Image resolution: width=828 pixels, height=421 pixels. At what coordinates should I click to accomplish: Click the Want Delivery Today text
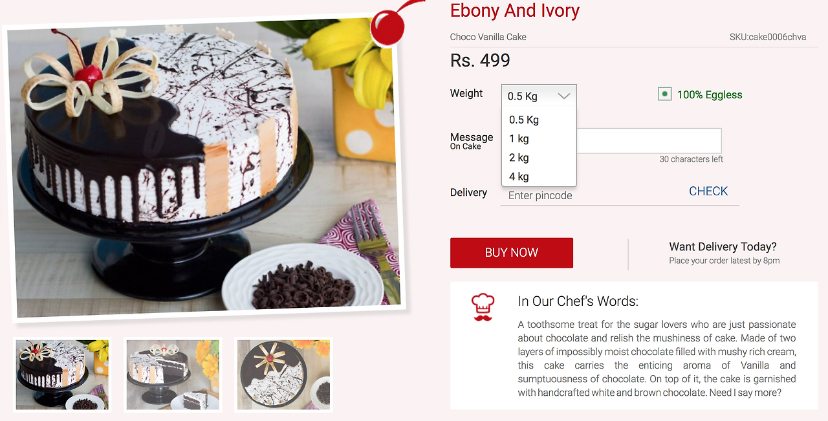pyautogui.click(x=723, y=246)
